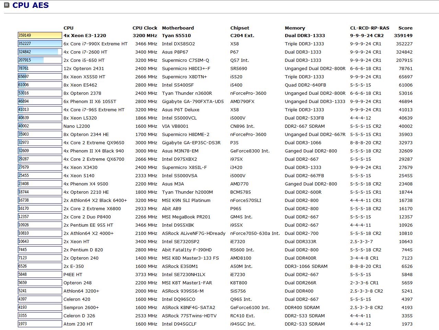The height and width of the screenshot is (330, 439).
Task: Click Intel DX58SO2 motherboard cell
Action: tap(178, 44)
